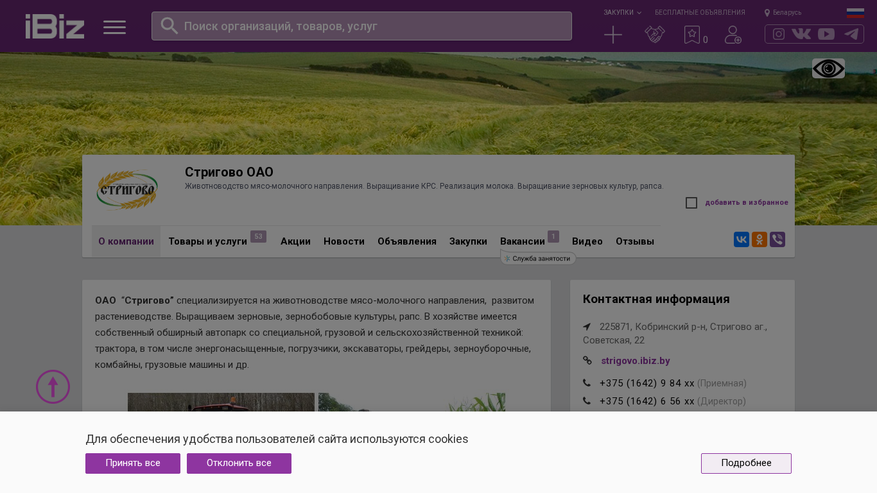Click the plus add icon in header
The image size is (877, 493).
[x=613, y=35]
